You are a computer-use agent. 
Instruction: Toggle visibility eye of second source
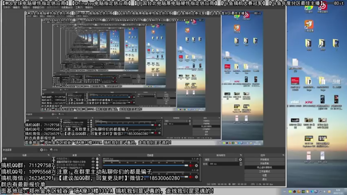pos(93,162)
